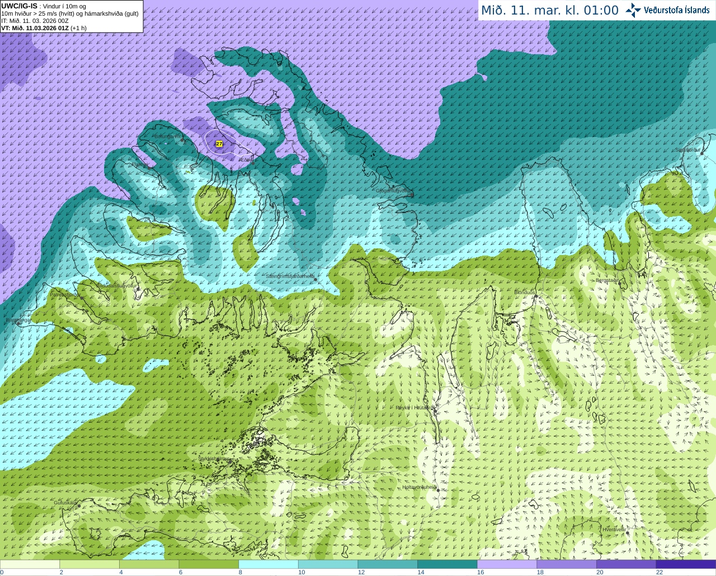Click the 16–18 m/s lavender swatch

coord(507,564)
